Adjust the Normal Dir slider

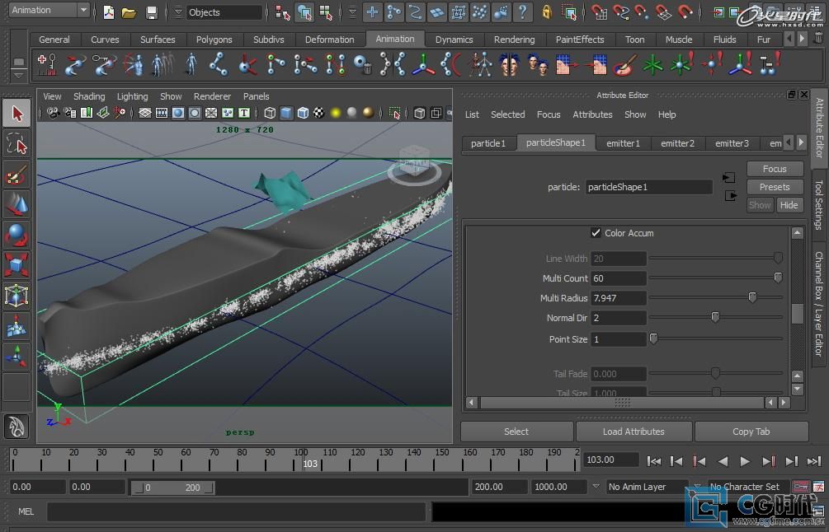tap(715, 317)
